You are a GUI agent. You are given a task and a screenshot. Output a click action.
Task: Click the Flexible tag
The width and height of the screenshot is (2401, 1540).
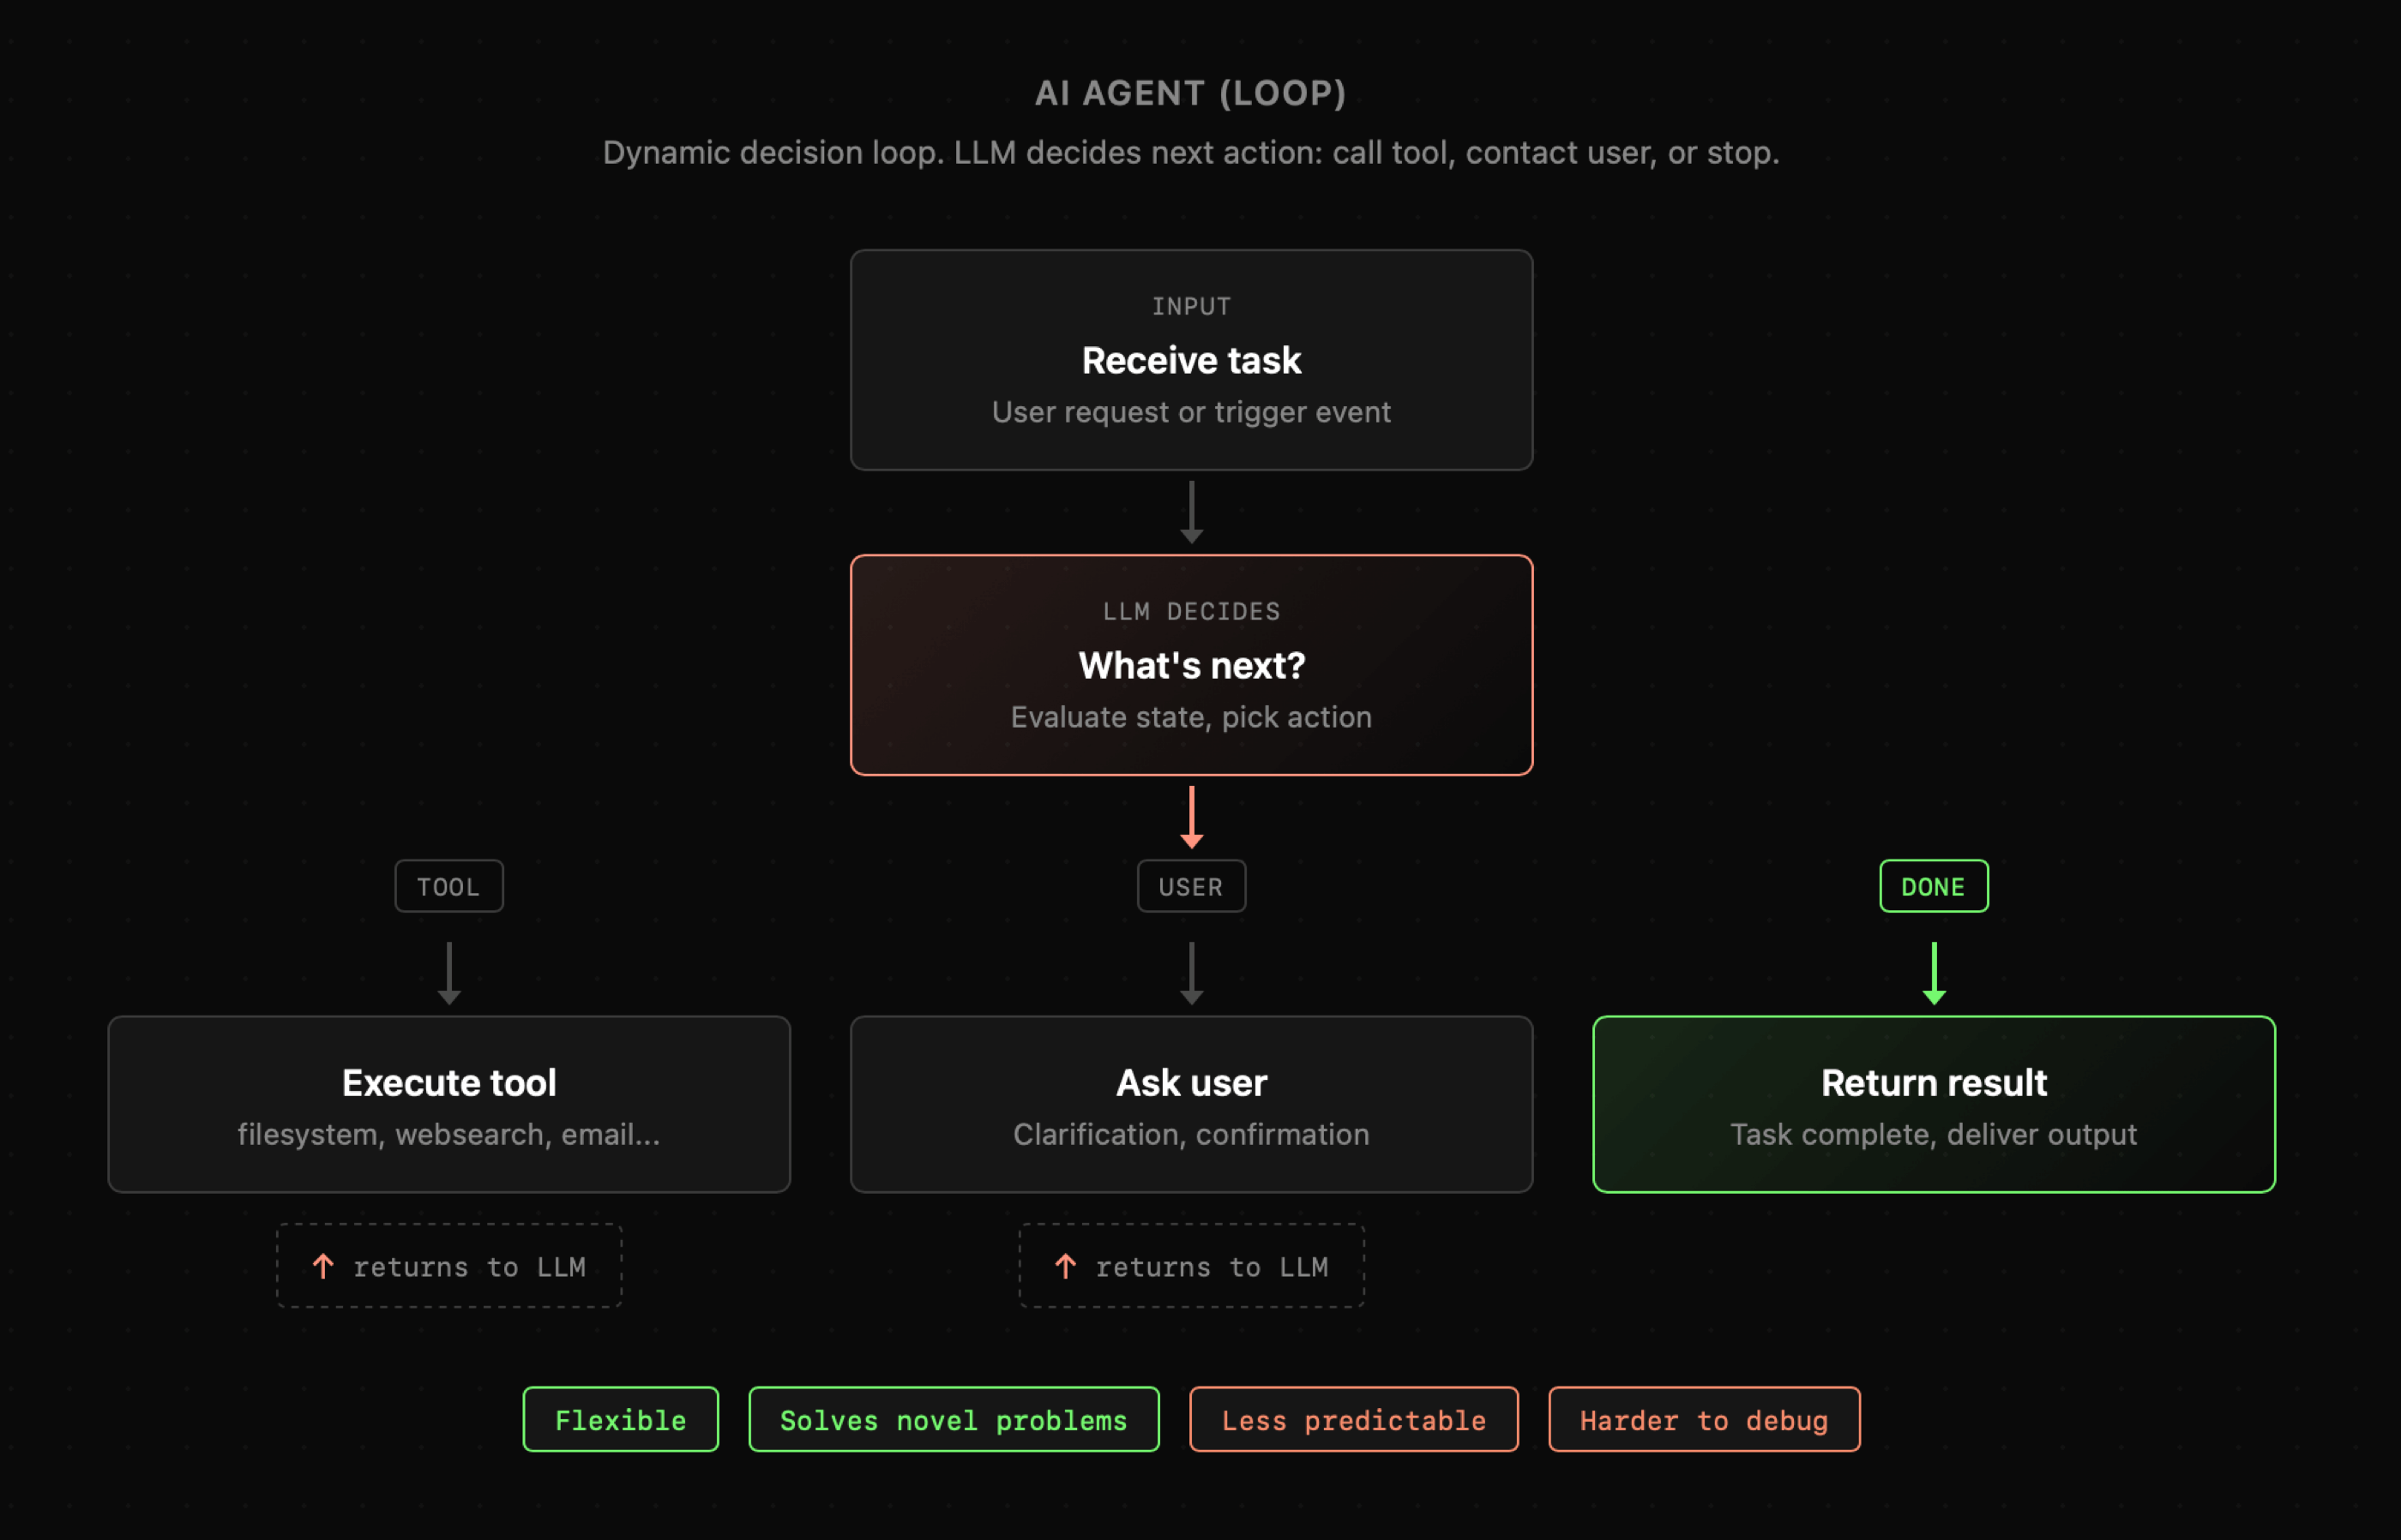tap(620, 1419)
